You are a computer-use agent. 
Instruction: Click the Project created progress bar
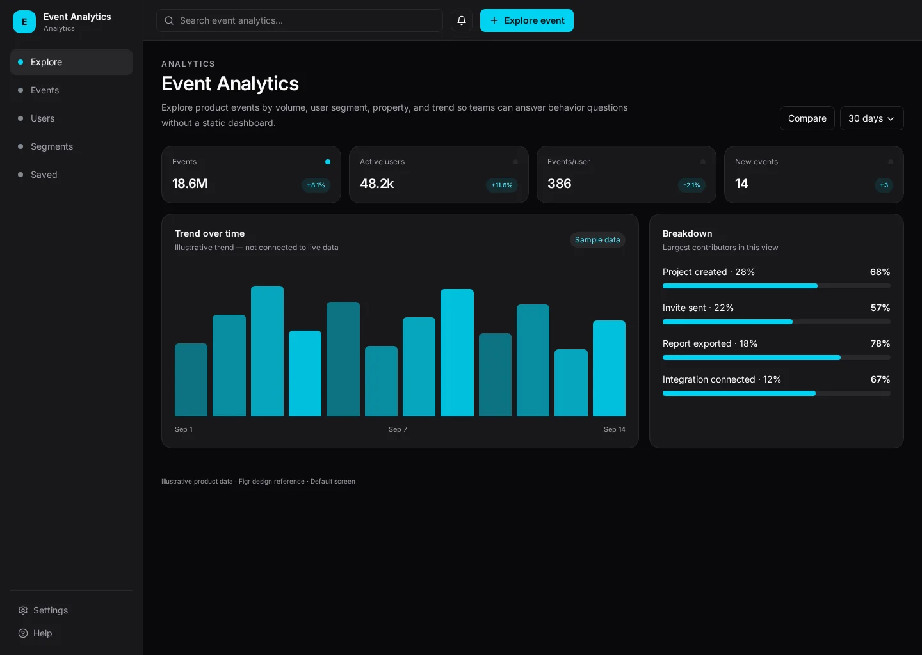[776, 286]
